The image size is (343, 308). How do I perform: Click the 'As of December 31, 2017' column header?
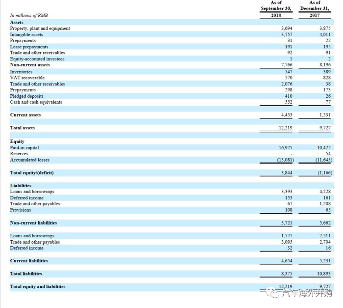pyautogui.click(x=315, y=9)
